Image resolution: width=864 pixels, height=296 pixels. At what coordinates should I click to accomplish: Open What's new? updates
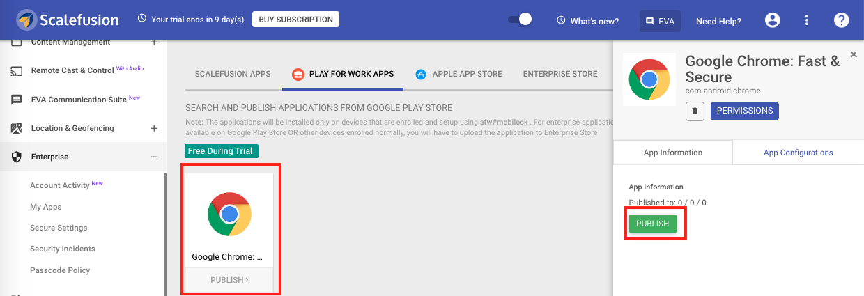click(587, 21)
